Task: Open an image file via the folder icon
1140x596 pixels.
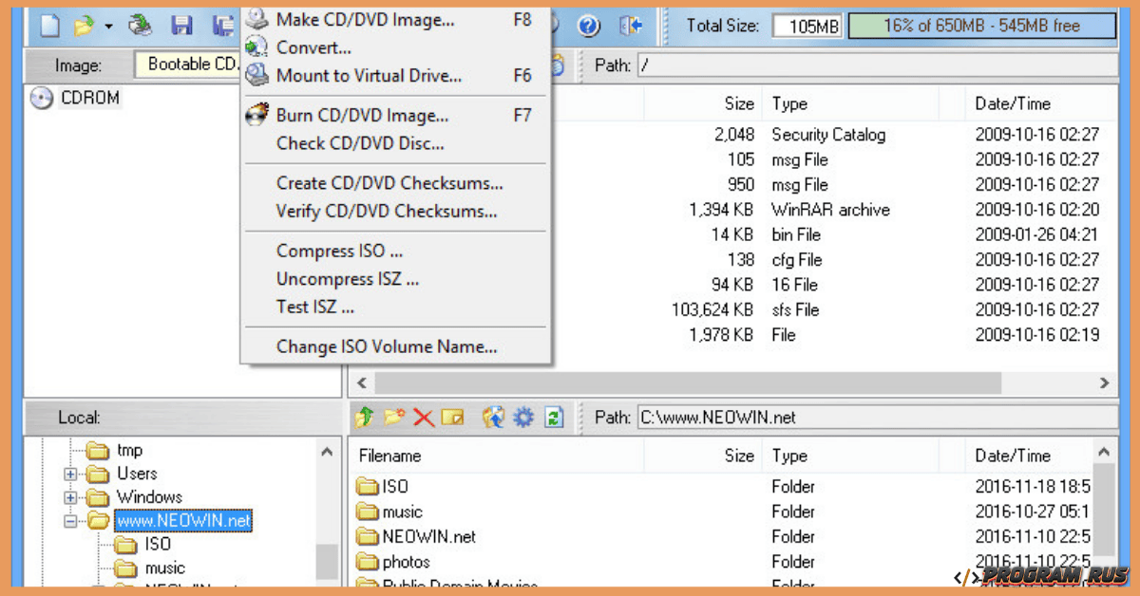Action: tap(83, 26)
